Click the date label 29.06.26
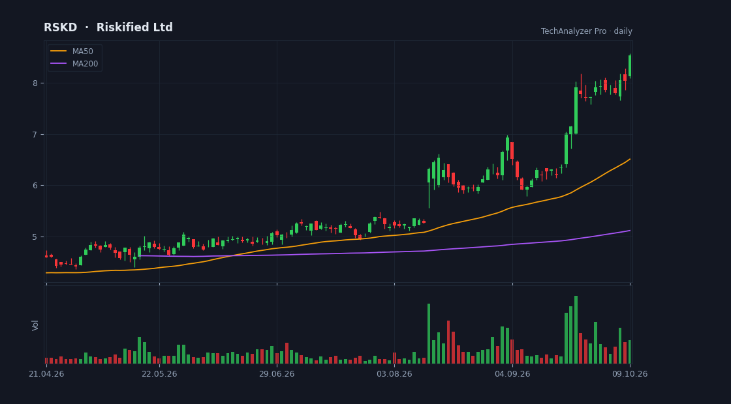The width and height of the screenshot is (731, 404). pos(277,374)
